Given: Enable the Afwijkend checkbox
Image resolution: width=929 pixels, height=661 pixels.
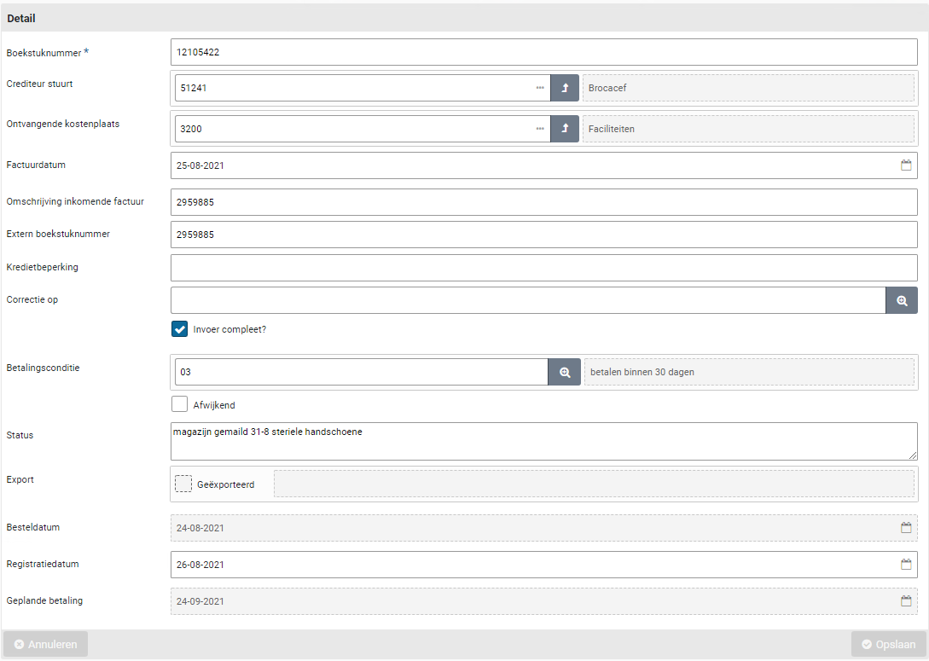Looking at the screenshot, I should [180, 404].
